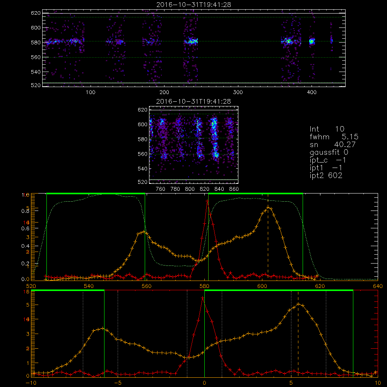Select the "ipt1 -1" readout text
Viewport: 387px width, 387px height.
(x=326, y=168)
